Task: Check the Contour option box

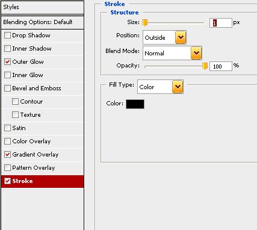Action: pyautogui.click(x=15, y=102)
